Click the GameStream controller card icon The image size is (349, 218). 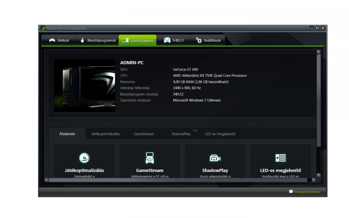[150, 158]
